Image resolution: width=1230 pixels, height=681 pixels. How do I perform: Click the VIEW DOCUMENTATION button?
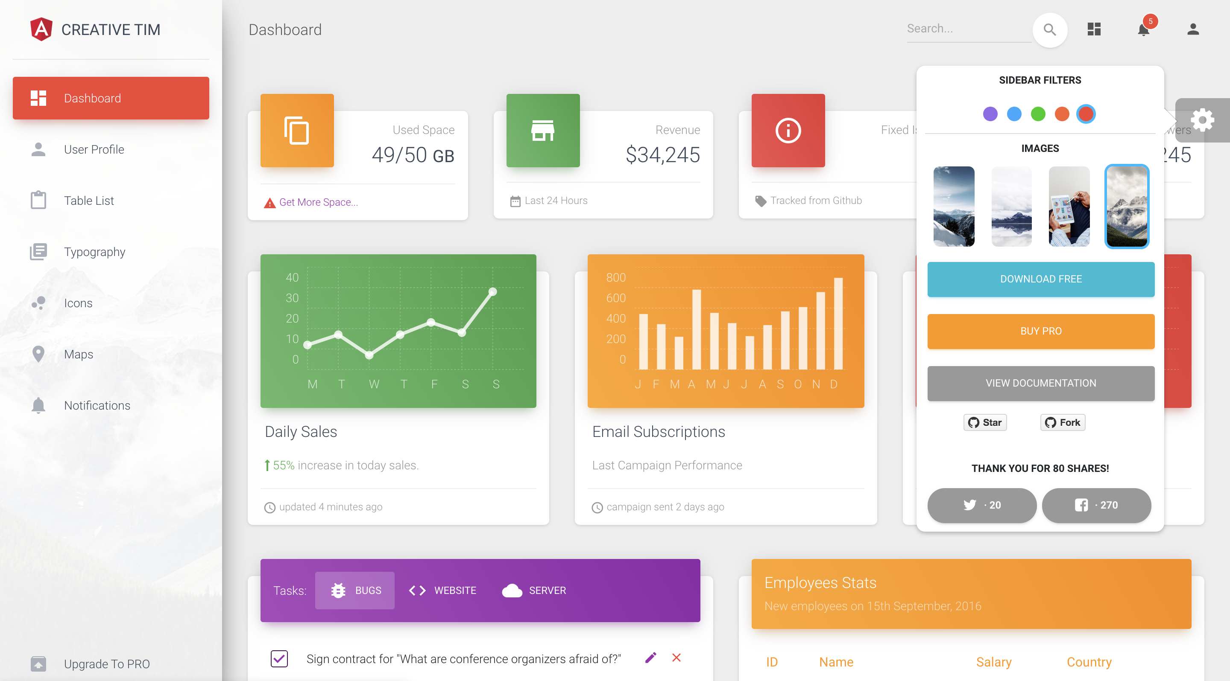(1040, 382)
